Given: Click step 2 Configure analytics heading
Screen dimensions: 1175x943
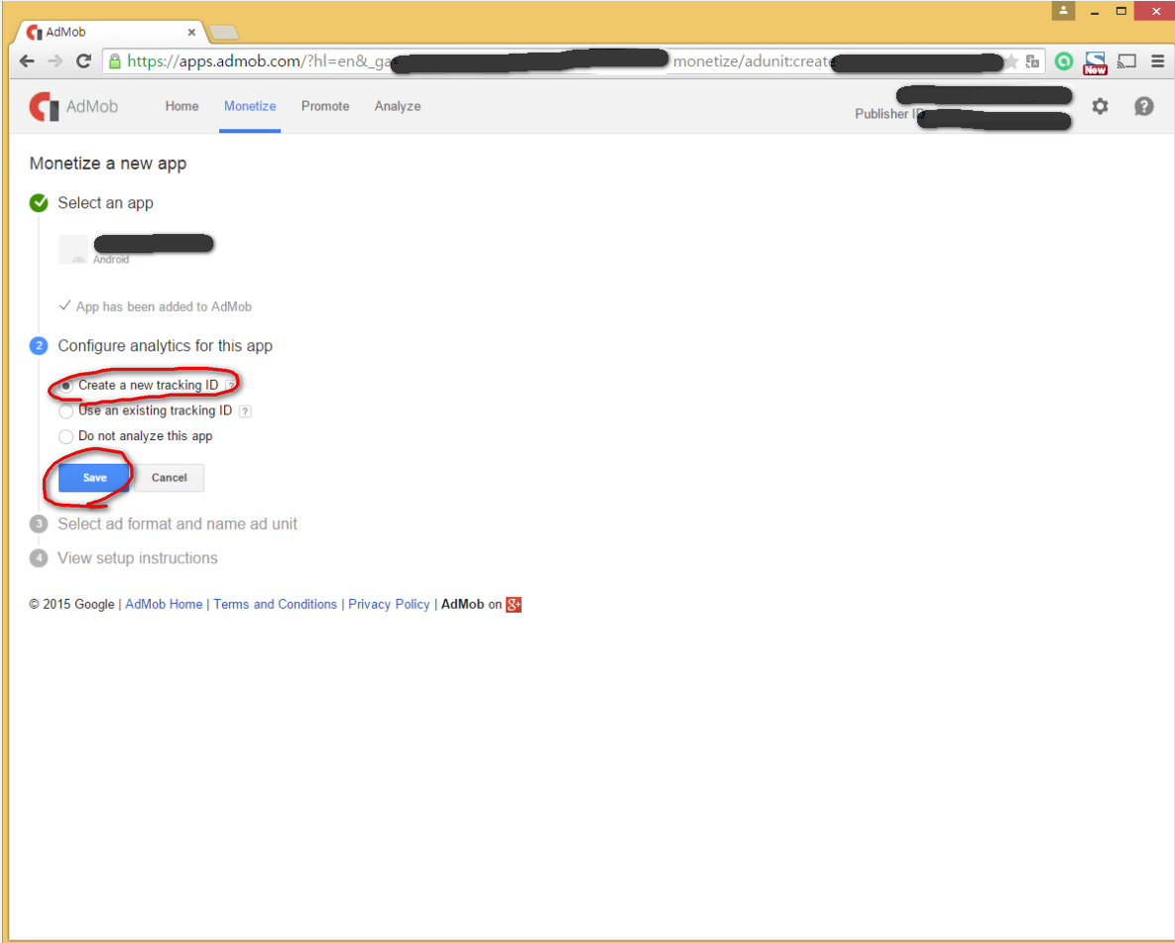Looking at the screenshot, I should point(165,345).
